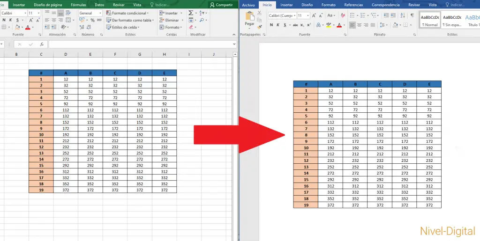Click Excel Eliminar cells button

pyautogui.click(x=172, y=20)
